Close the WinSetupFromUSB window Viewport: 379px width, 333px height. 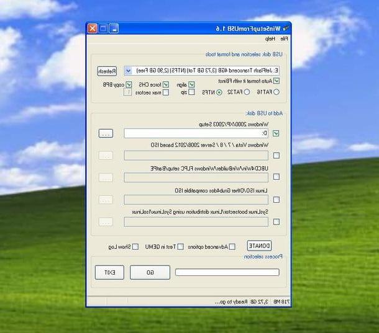[93, 29]
